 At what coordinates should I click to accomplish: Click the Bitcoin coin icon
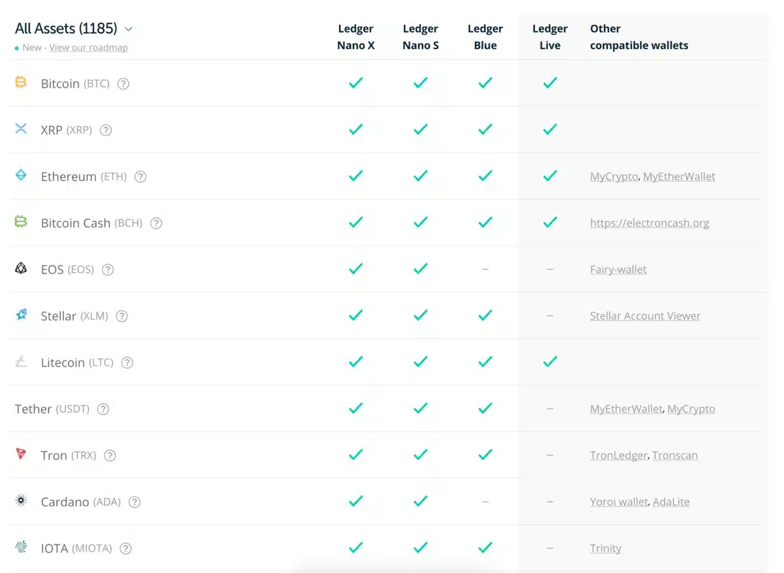pos(21,82)
